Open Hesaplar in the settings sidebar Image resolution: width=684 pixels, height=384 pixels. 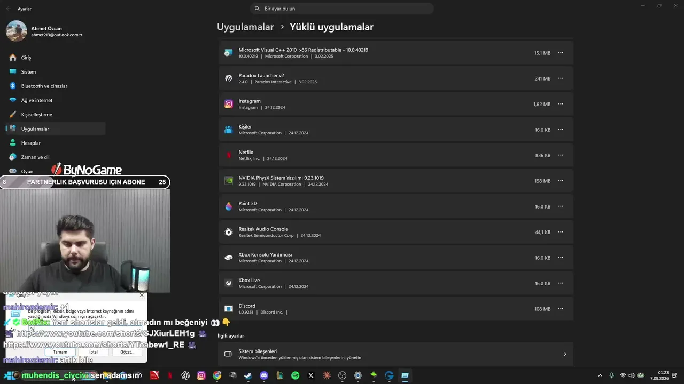[56, 143]
